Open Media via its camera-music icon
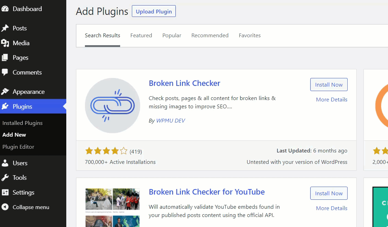The image size is (388, 227). point(5,43)
